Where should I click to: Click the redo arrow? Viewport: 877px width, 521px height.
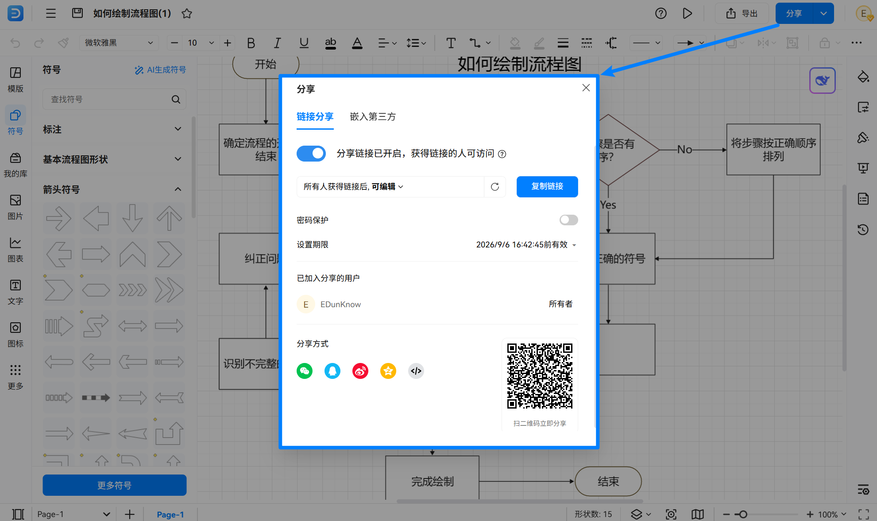click(x=39, y=43)
